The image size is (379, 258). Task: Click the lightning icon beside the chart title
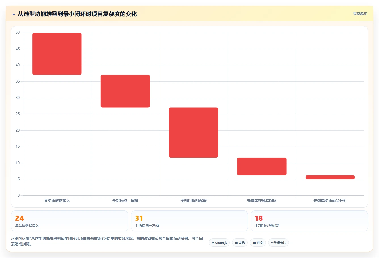pyautogui.click(x=13, y=14)
